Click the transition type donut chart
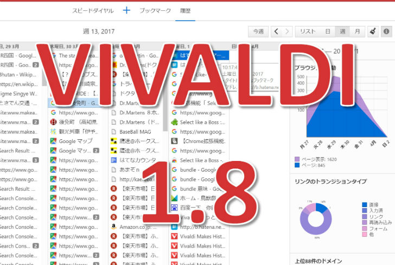This screenshot has width=395, height=265. pos(316,219)
